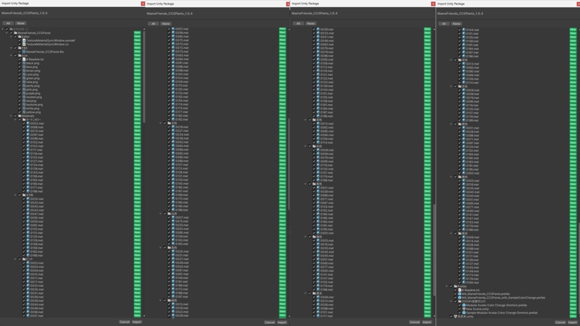Click the FBX folder icon
This screenshot has width=580, height=326.
point(20,48)
